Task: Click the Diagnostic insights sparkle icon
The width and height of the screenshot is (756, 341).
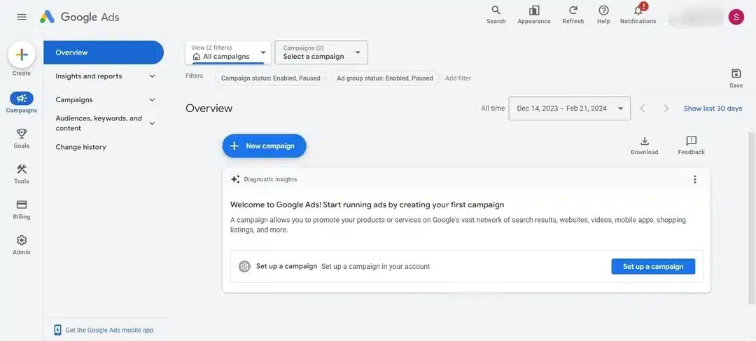Action: pyautogui.click(x=235, y=179)
